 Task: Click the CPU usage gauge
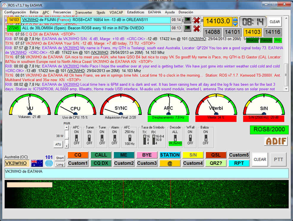point(75,104)
